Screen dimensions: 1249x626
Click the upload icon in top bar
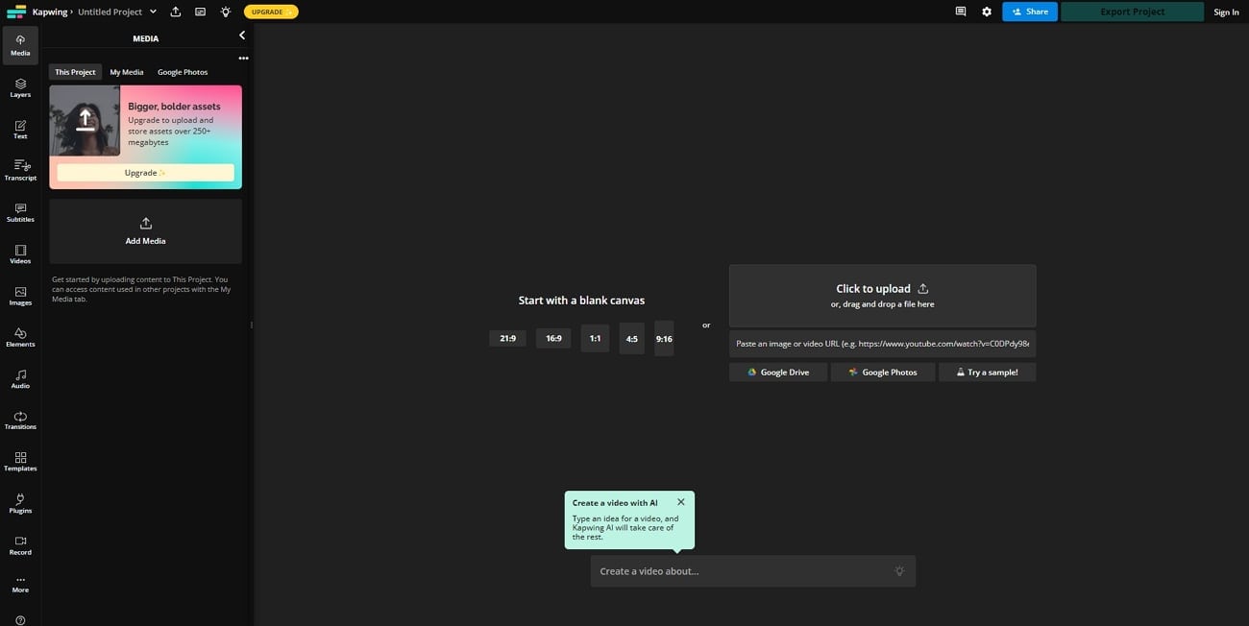click(x=176, y=12)
